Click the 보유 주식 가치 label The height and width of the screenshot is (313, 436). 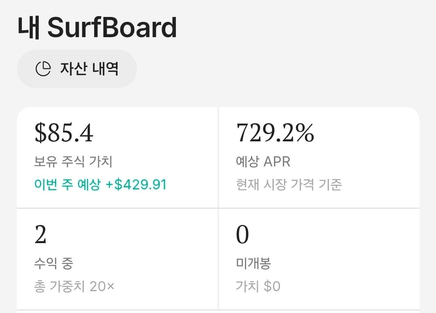(x=73, y=162)
